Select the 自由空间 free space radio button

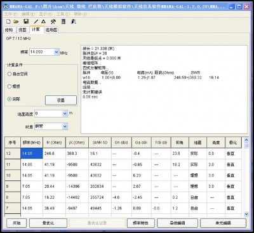[9, 74]
